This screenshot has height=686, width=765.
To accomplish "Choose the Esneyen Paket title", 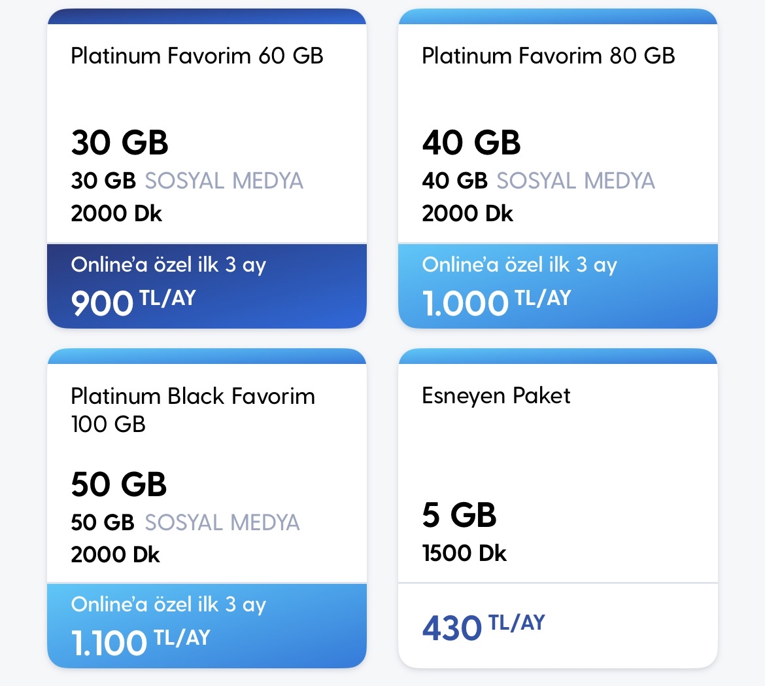I will coord(496,396).
